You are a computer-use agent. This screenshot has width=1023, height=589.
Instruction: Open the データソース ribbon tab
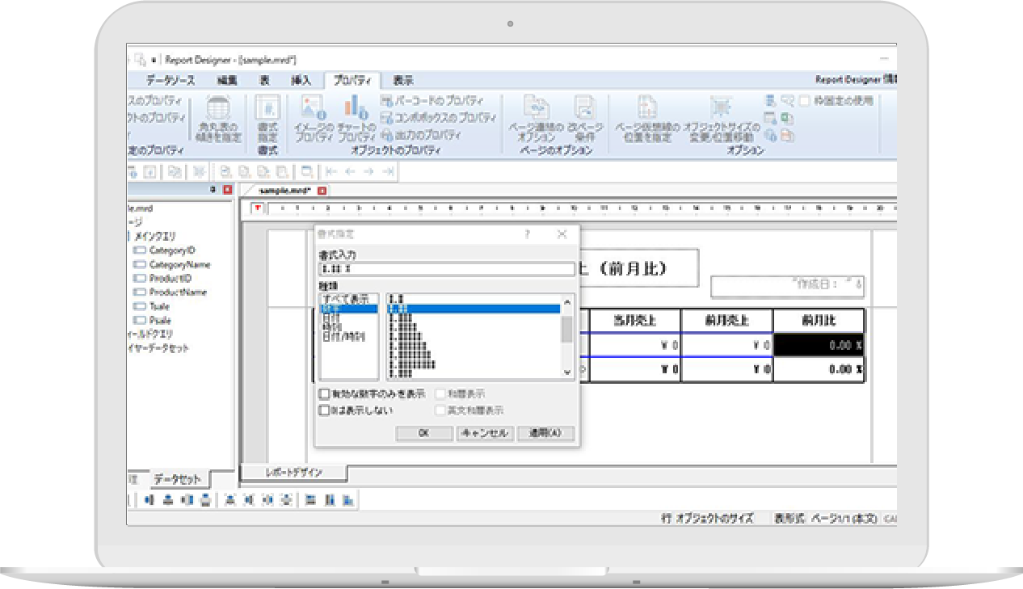[170, 81]
